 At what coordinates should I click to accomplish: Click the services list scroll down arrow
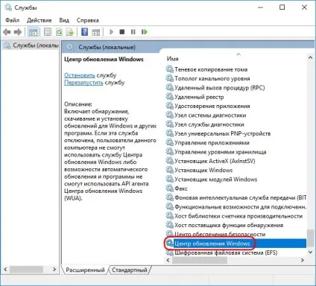coord(310,252)
